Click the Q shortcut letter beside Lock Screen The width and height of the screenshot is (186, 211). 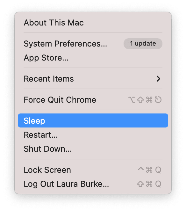click(158, 170)
